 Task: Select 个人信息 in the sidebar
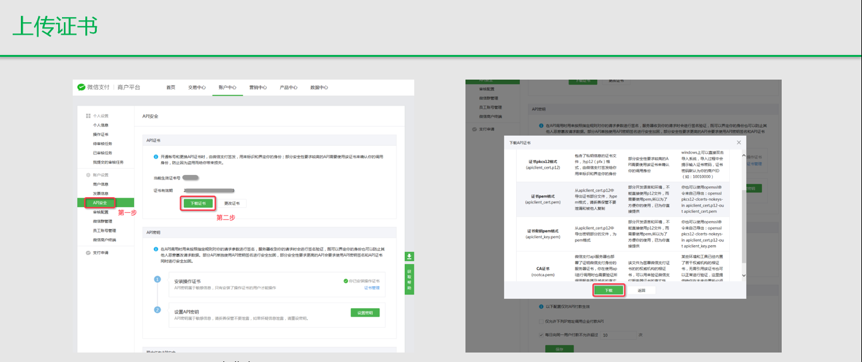(x=101, y=125)
